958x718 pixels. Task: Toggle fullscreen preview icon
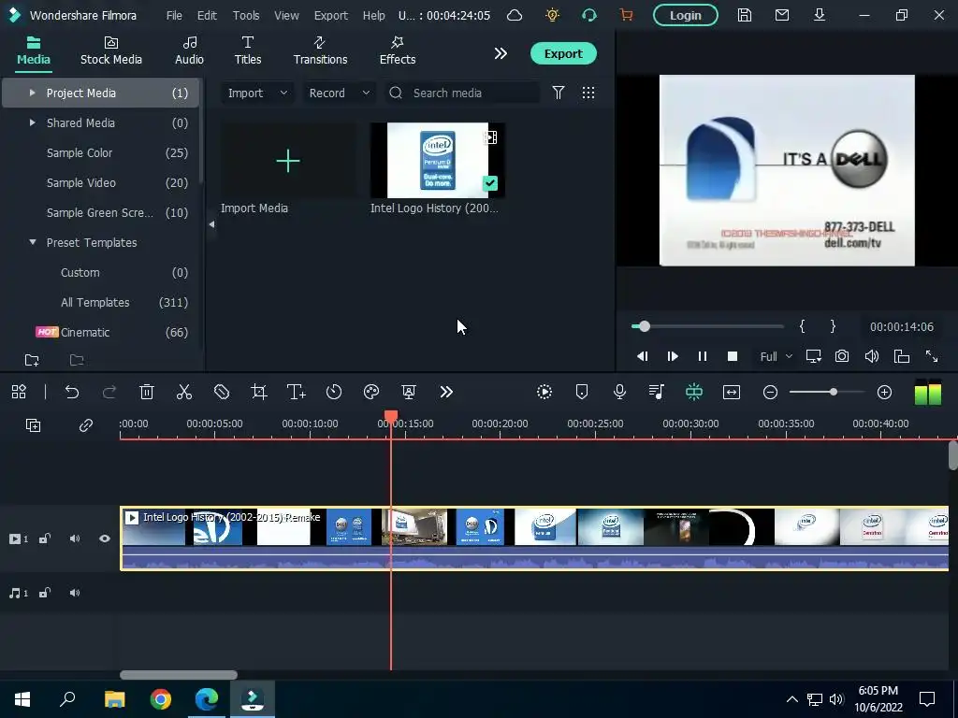pos(932,356)
